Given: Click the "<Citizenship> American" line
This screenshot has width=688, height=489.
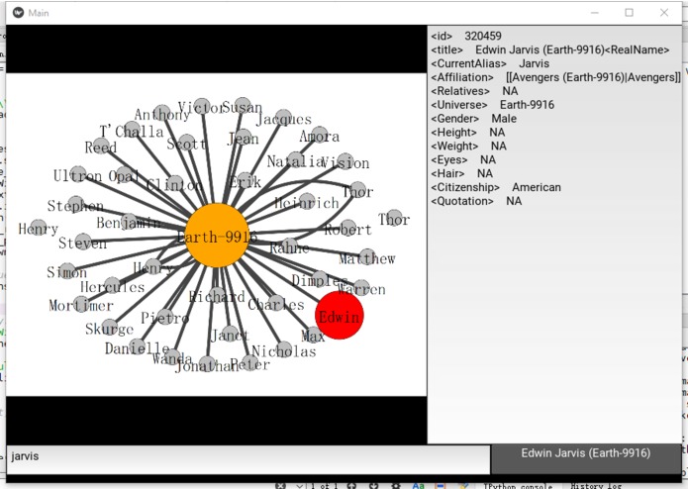Looking at the screenshot, I should (x=496, y=187).
